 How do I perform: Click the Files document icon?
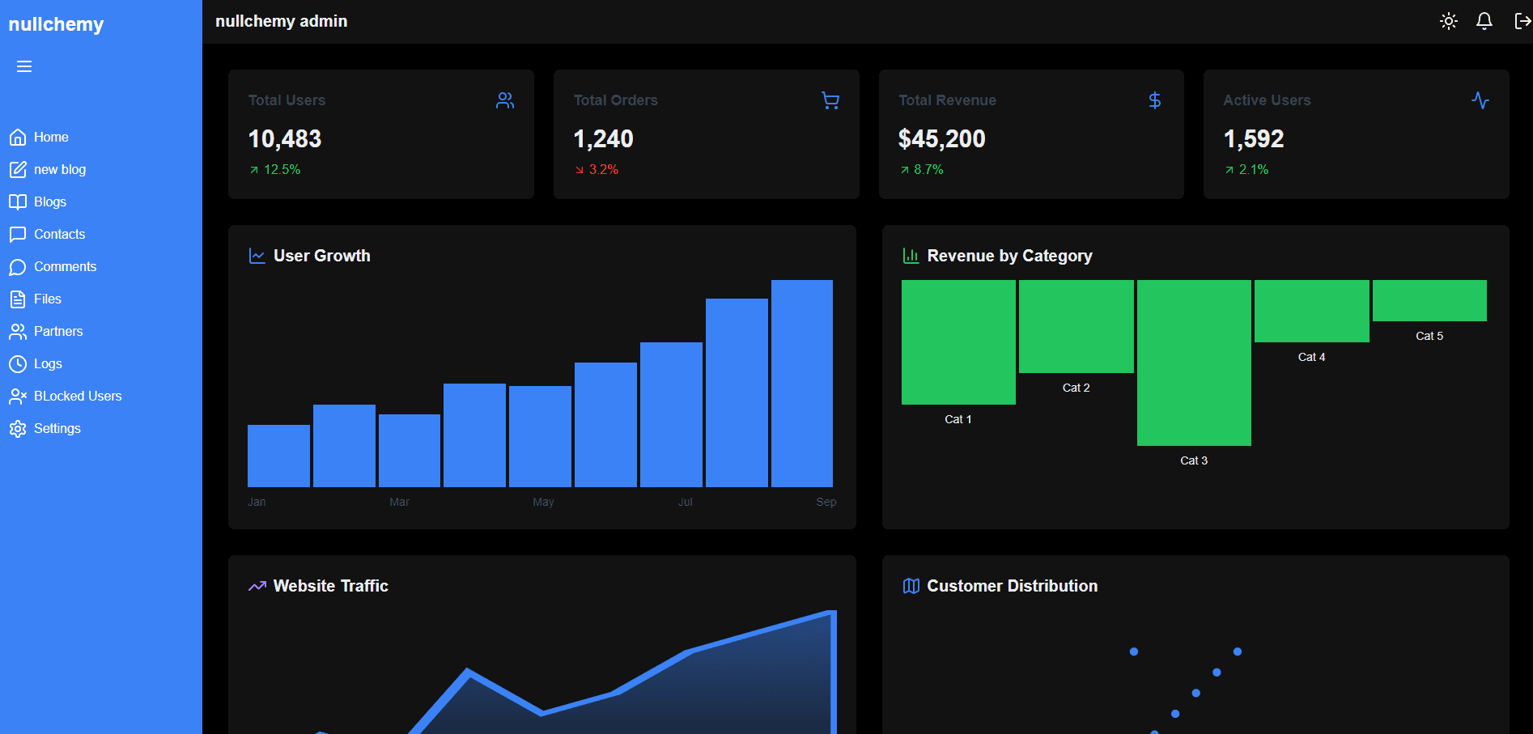(x=18, y=299)
